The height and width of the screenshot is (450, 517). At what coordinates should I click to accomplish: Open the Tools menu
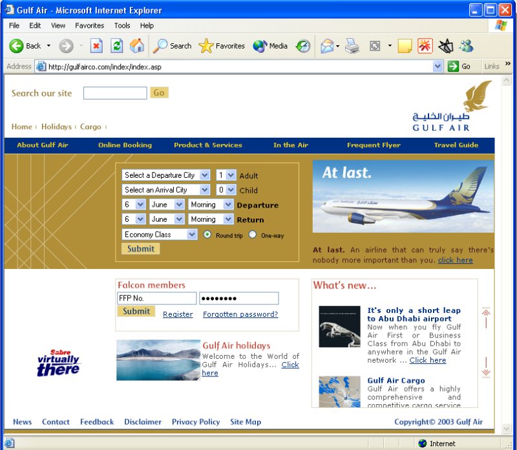click(x=122, y=25)
